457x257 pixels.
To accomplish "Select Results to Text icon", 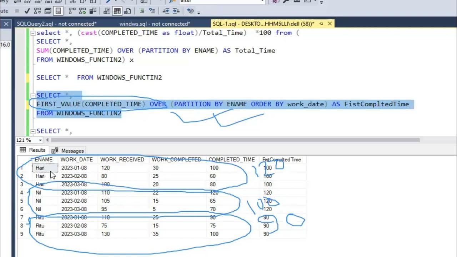I will pos(107,11).
